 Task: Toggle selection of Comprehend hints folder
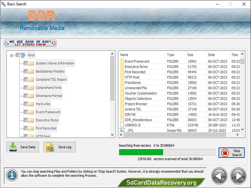click(x=26, y=88)
